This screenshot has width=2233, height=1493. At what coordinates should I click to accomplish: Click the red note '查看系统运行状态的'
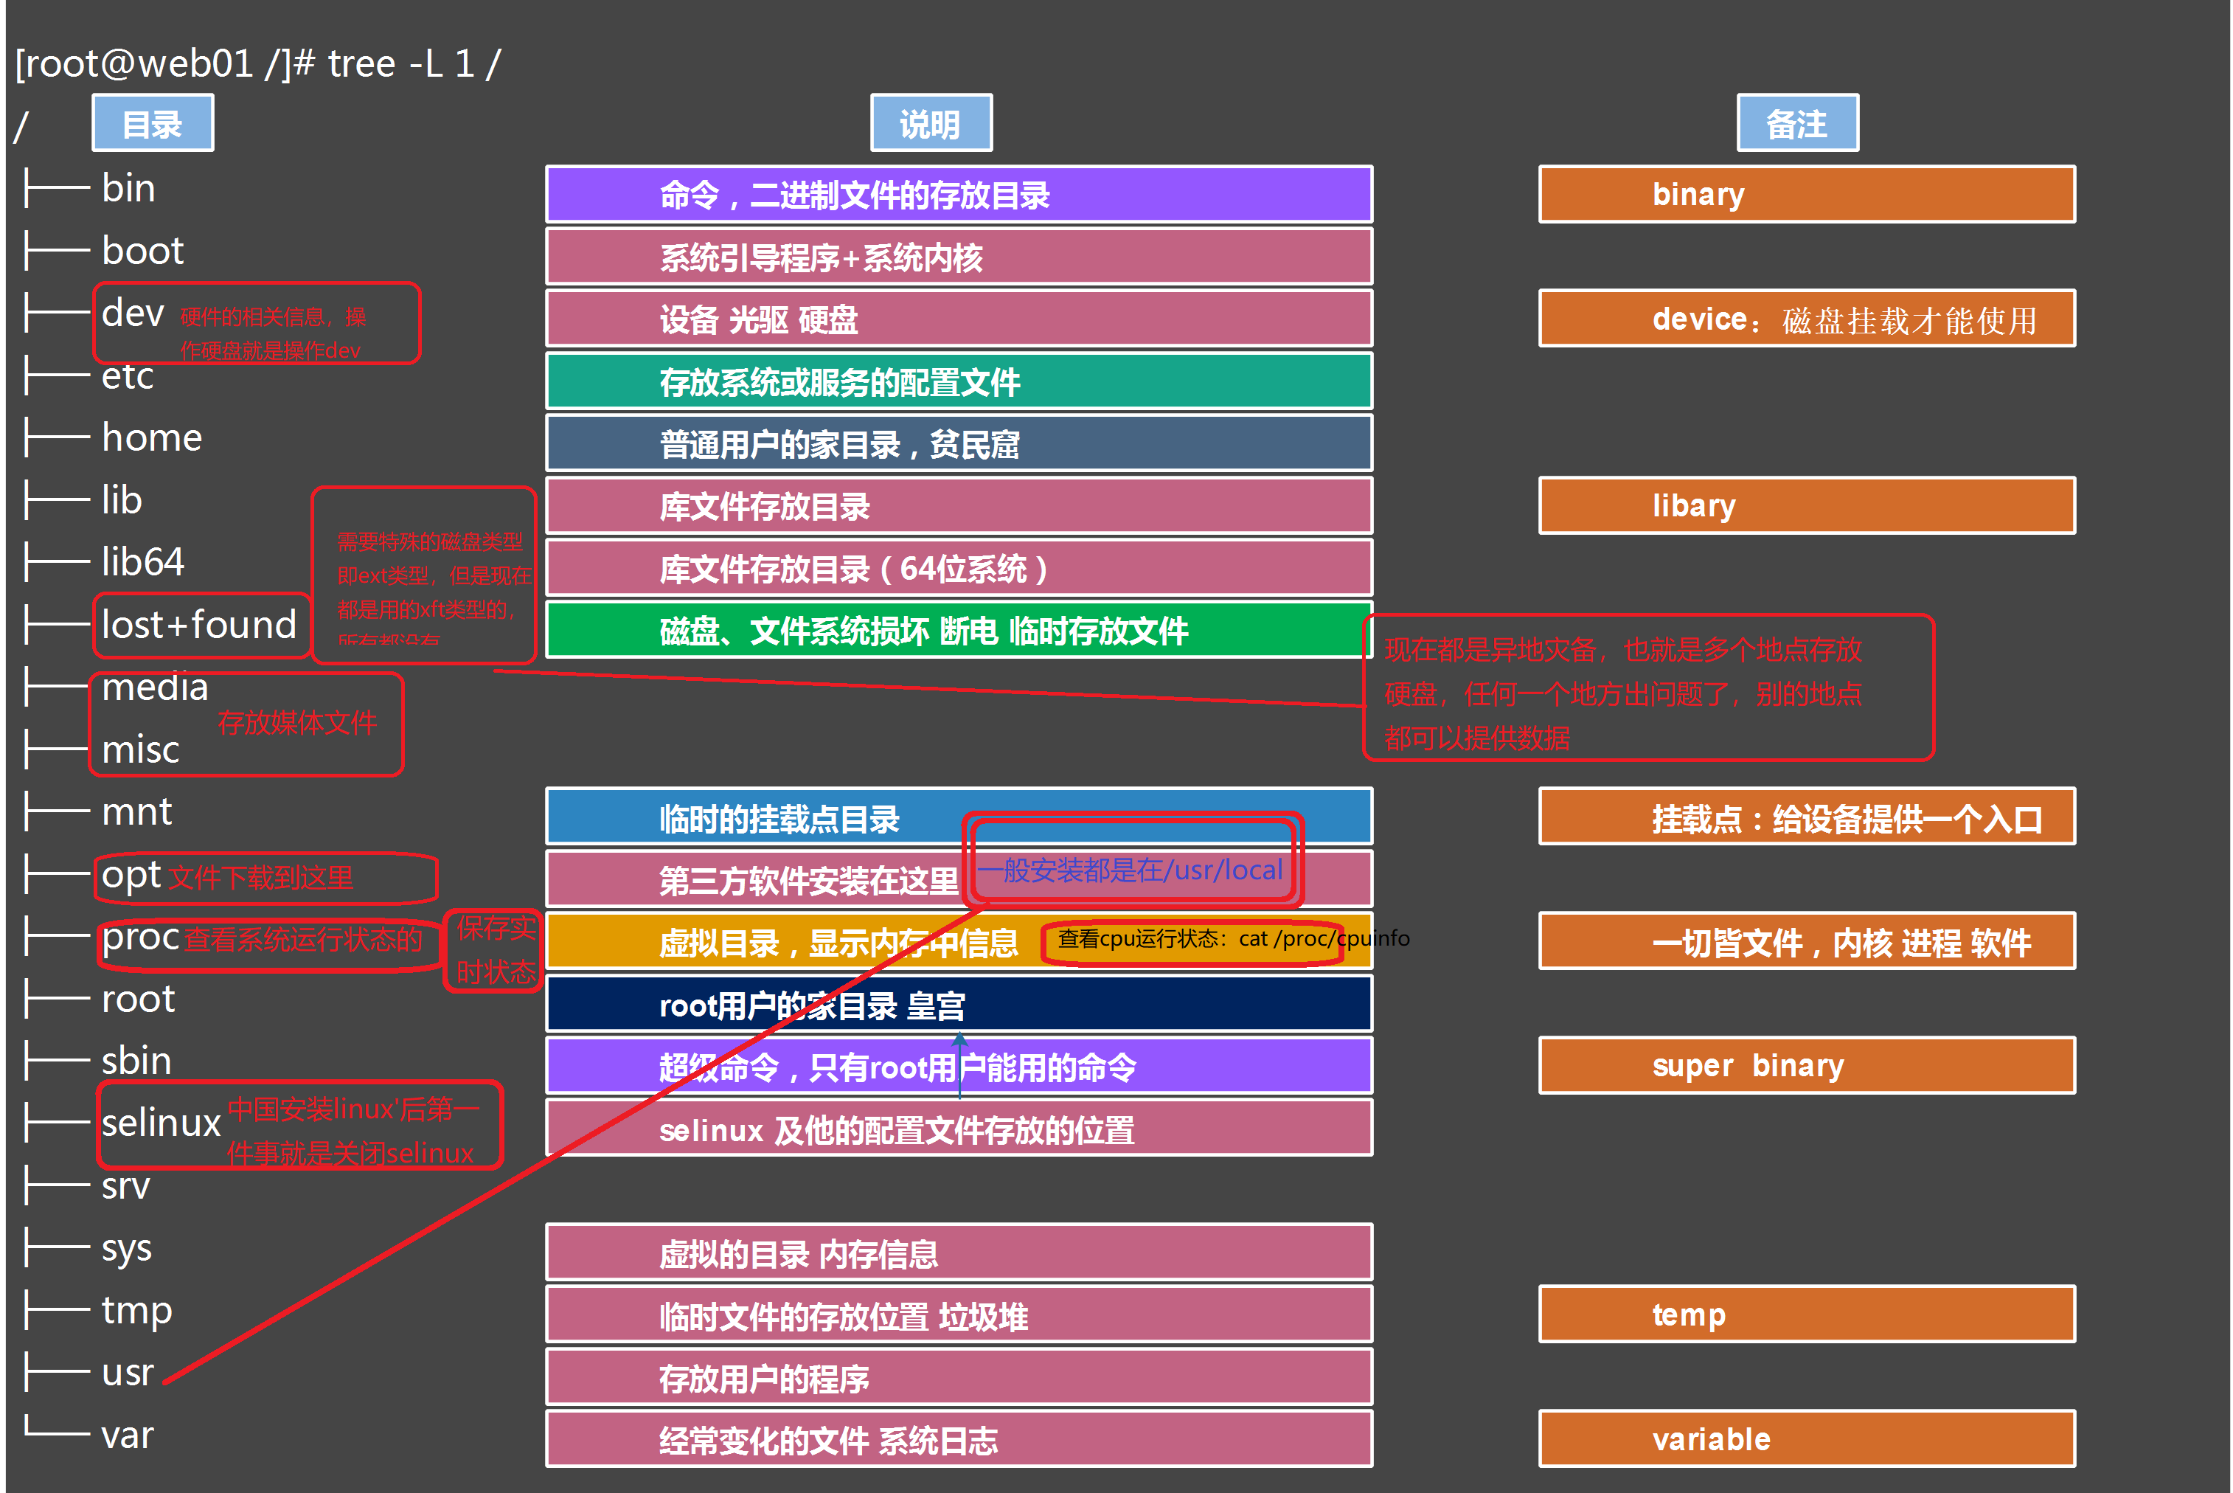point(304,940)
